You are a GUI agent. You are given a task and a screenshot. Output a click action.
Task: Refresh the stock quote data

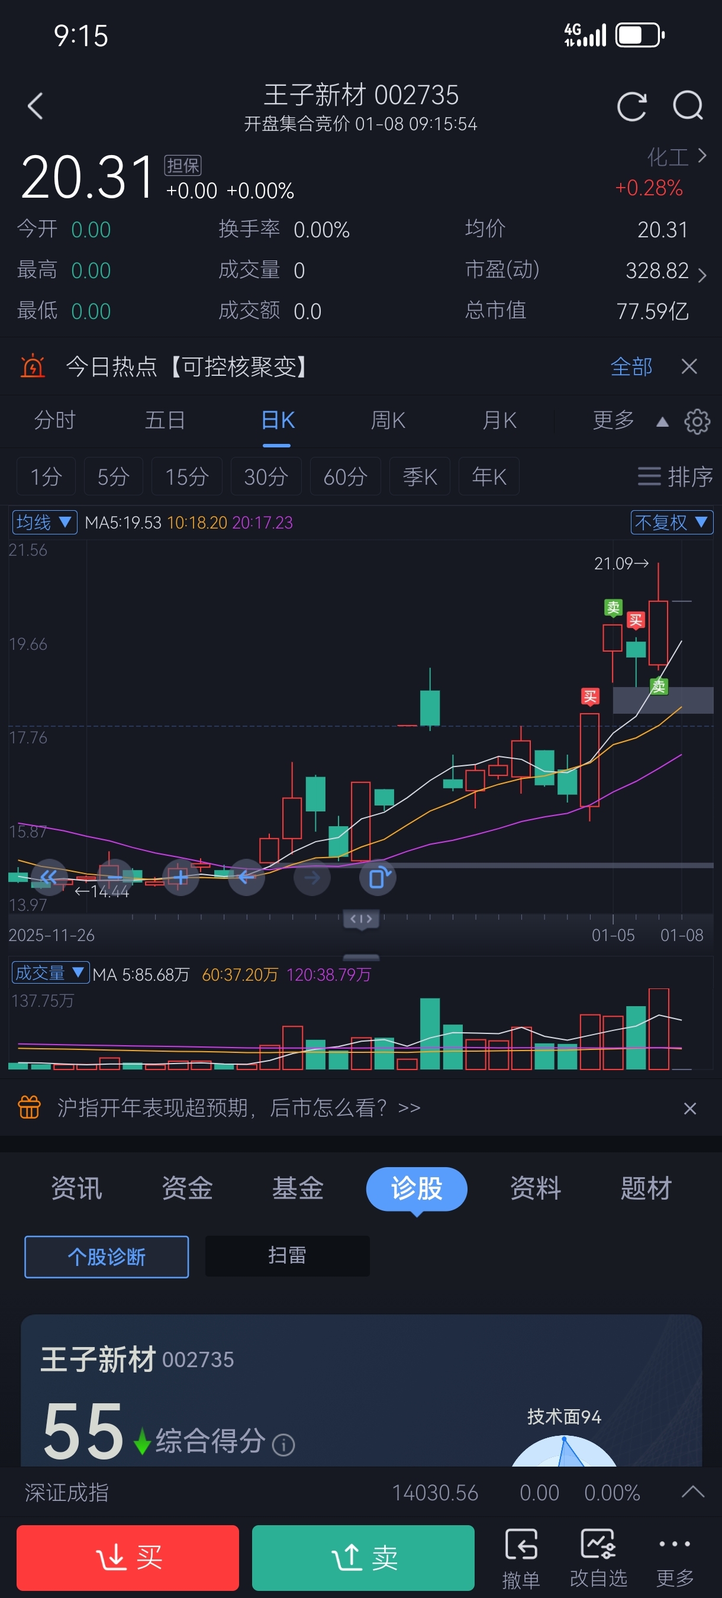coord(631,107)
